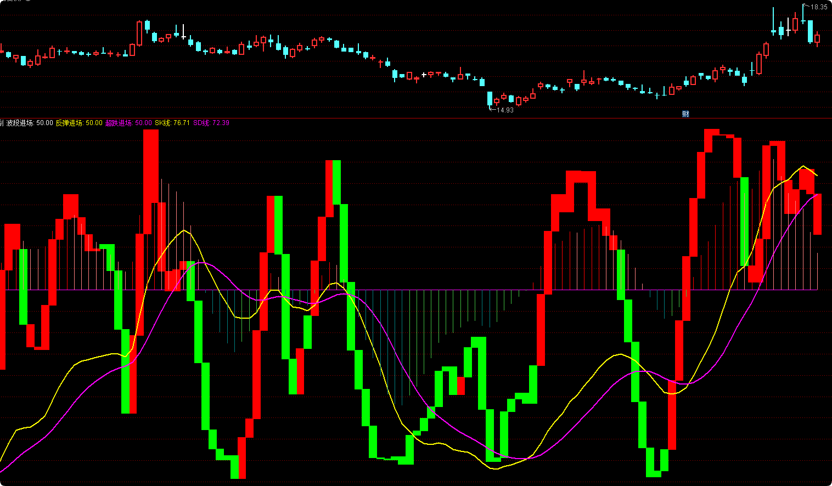Click the green column inside rightmost red block
Viewport: 832px width, 486px height.
point(745,222)
